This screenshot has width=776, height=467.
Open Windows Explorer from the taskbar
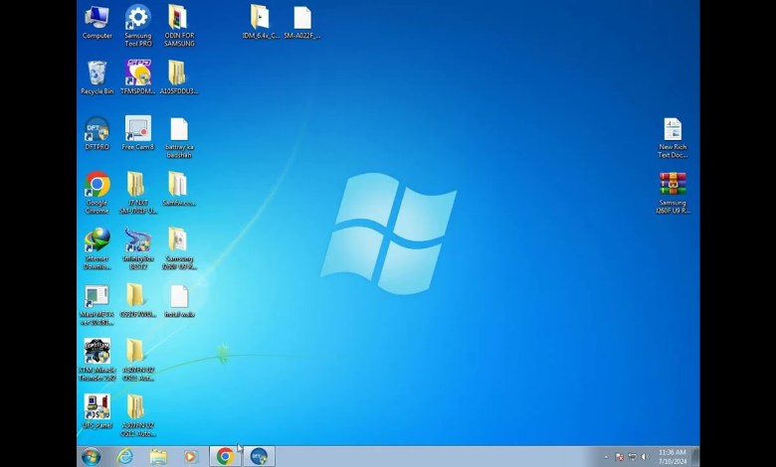pos(158,457)
